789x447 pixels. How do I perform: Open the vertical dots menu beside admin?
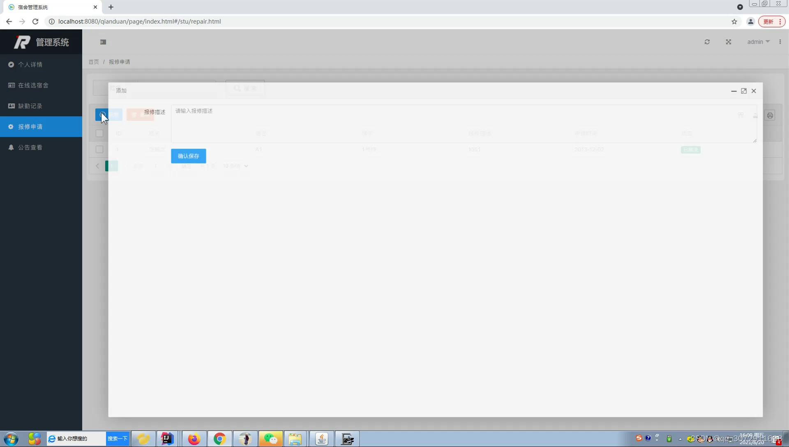coord(780,42)
